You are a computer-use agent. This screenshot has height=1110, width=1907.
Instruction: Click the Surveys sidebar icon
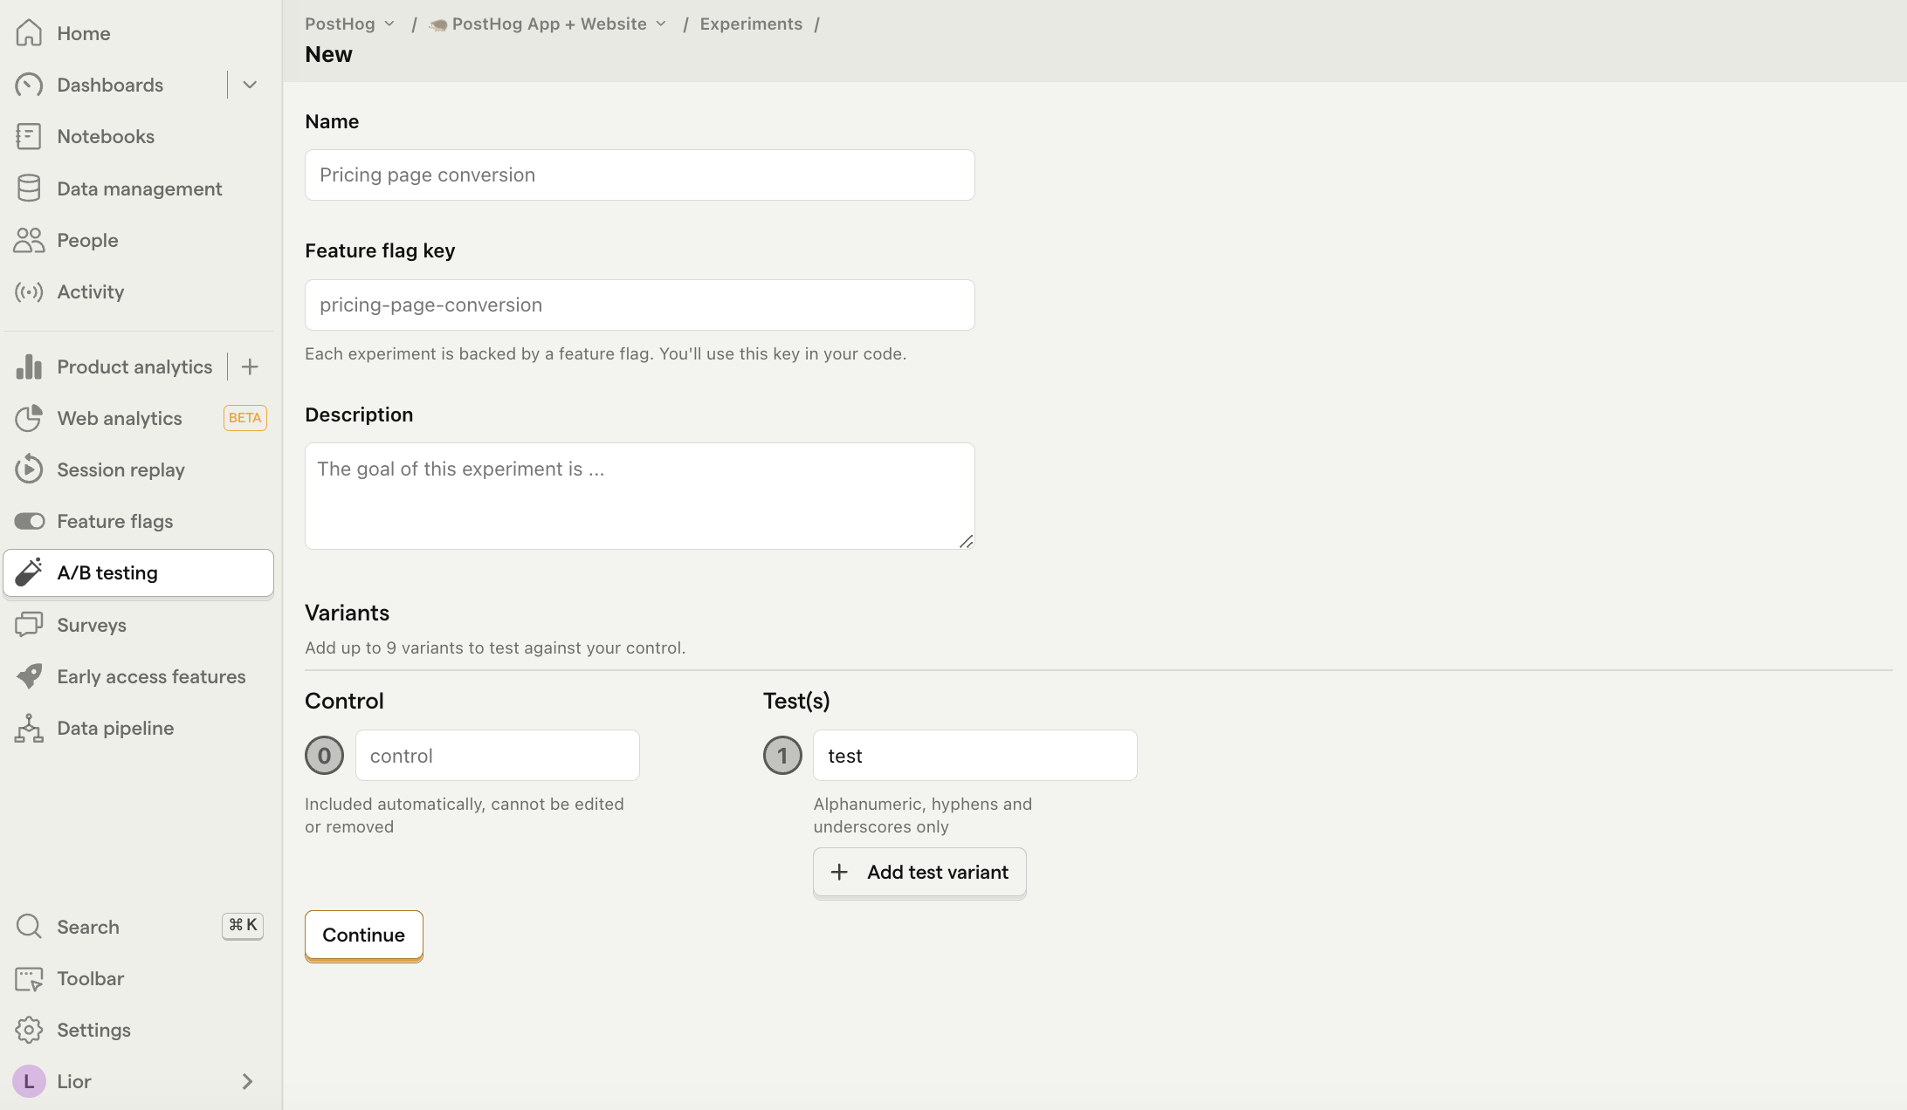pos(29,625)
